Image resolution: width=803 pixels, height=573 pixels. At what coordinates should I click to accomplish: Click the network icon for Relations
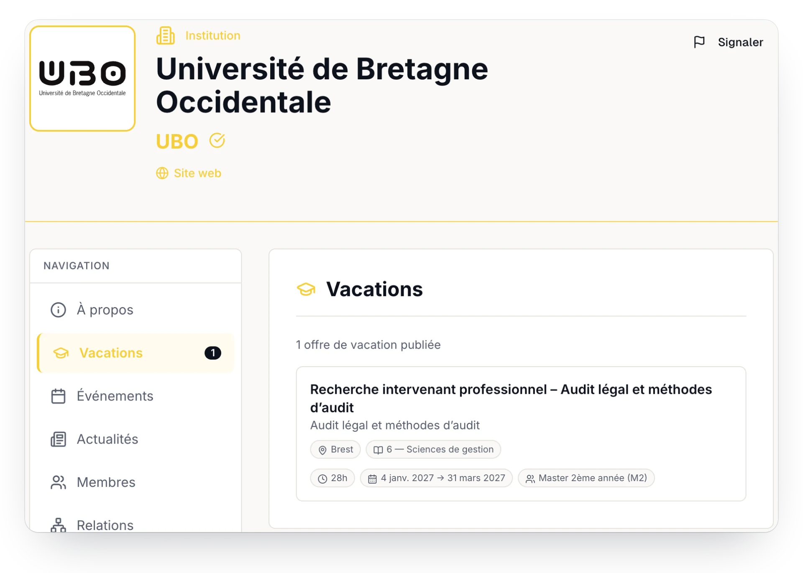pos(58,525)
